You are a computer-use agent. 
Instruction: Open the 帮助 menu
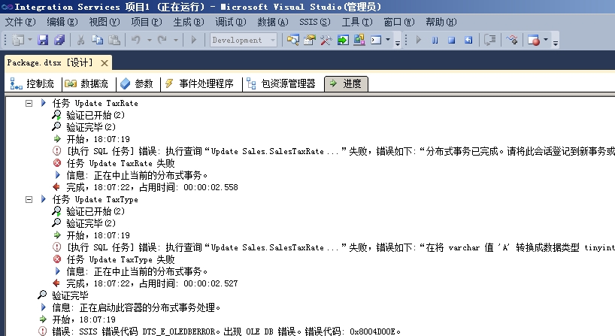(441, 22)
